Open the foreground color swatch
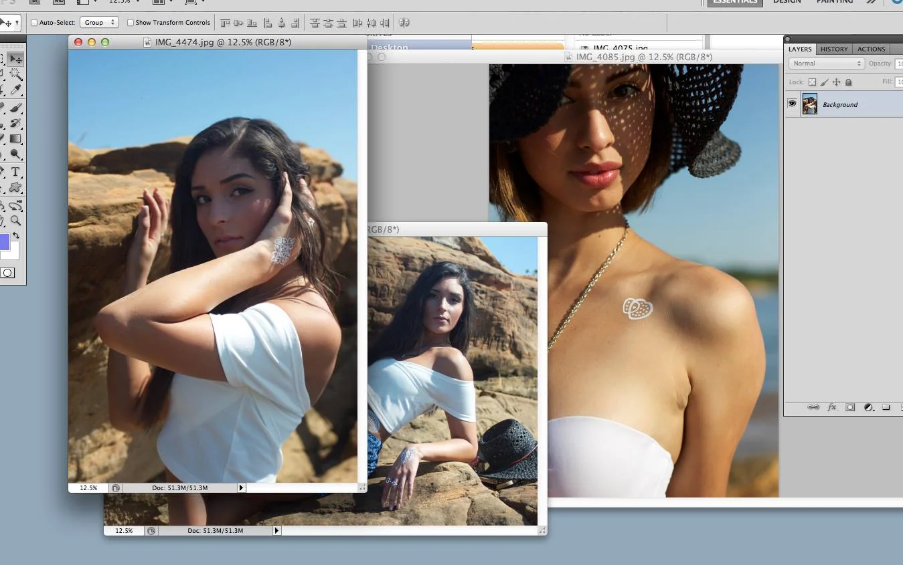Image resolution: width=903 pixels, height=565 pixels. (x=5, y=241)
